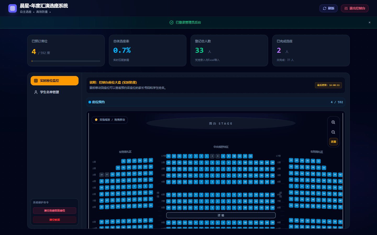Click the 33 登记总人数 value
377x235 pixels.
(199, 50)
